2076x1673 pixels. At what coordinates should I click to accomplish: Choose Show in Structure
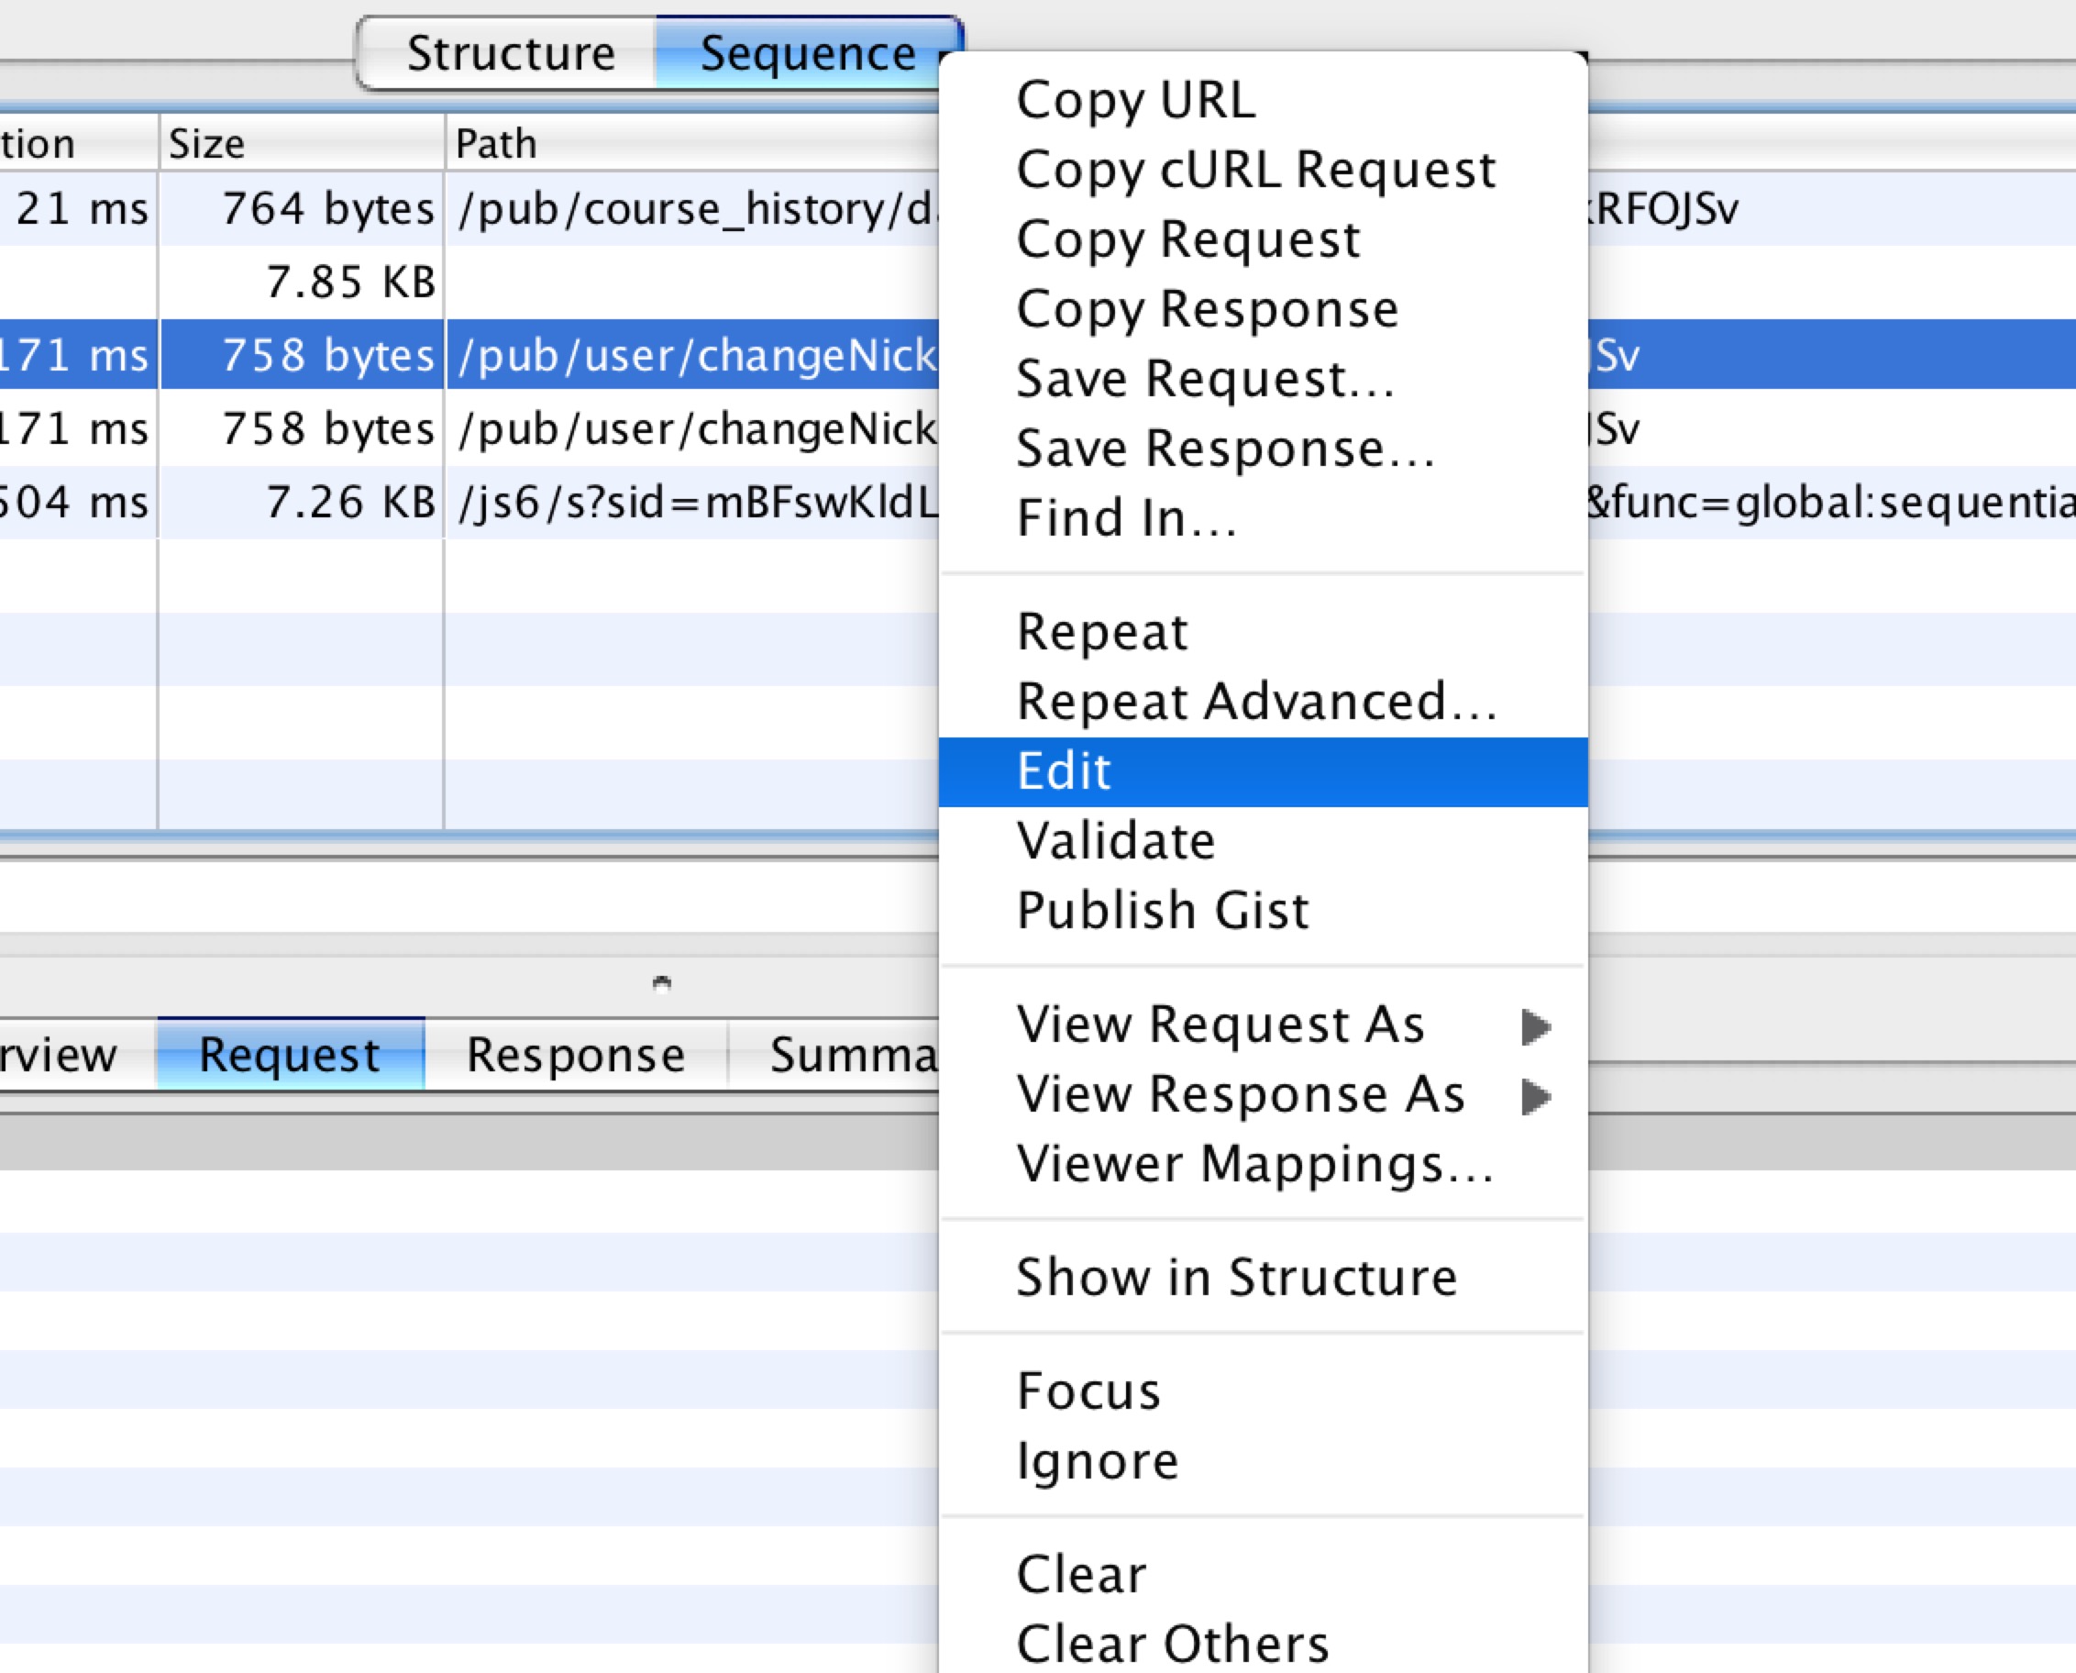(x=1237, y=1278)
